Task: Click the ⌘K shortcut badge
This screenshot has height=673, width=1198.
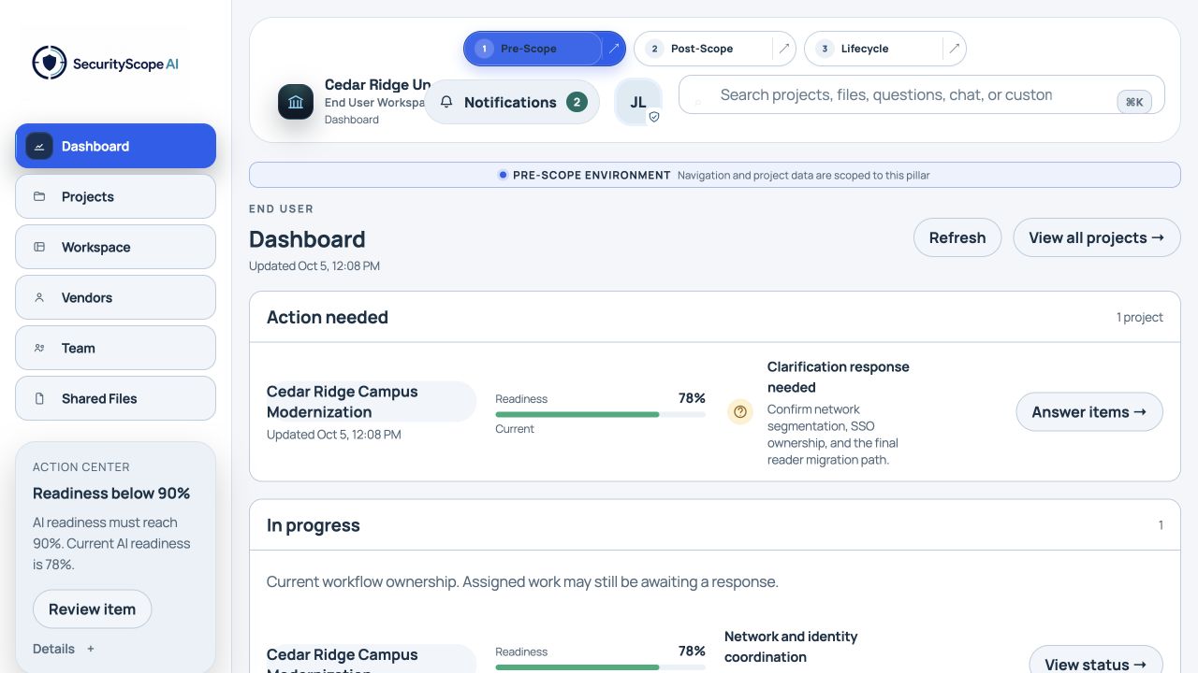Action: point(1134,102)
